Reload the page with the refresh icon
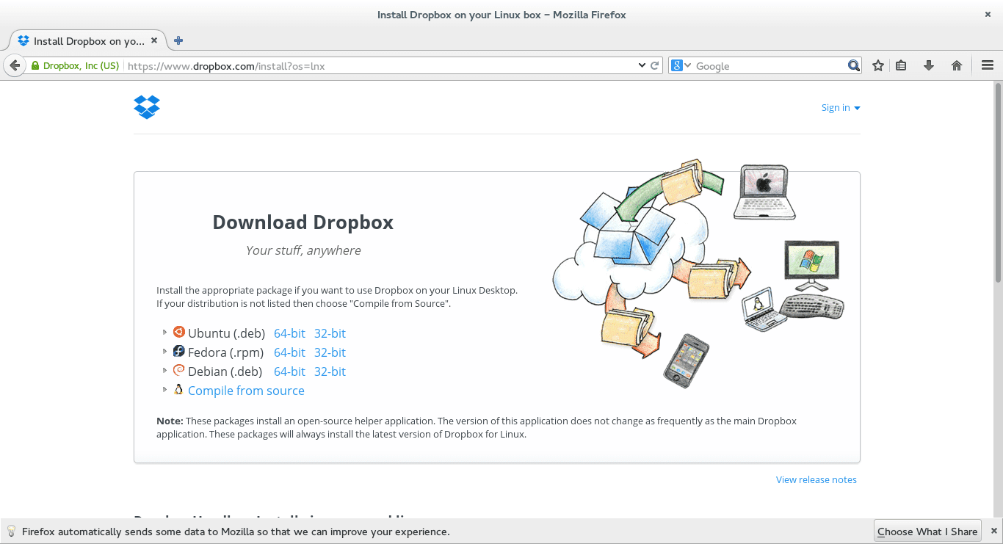Viewport: 1003px width, 544px height. [x=655, y=65]
